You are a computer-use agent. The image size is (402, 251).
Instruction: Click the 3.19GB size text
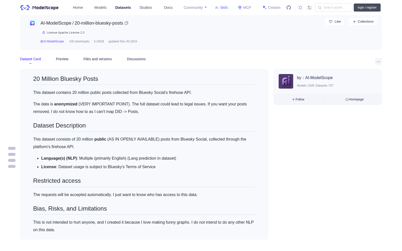click(x=99, y=41)
